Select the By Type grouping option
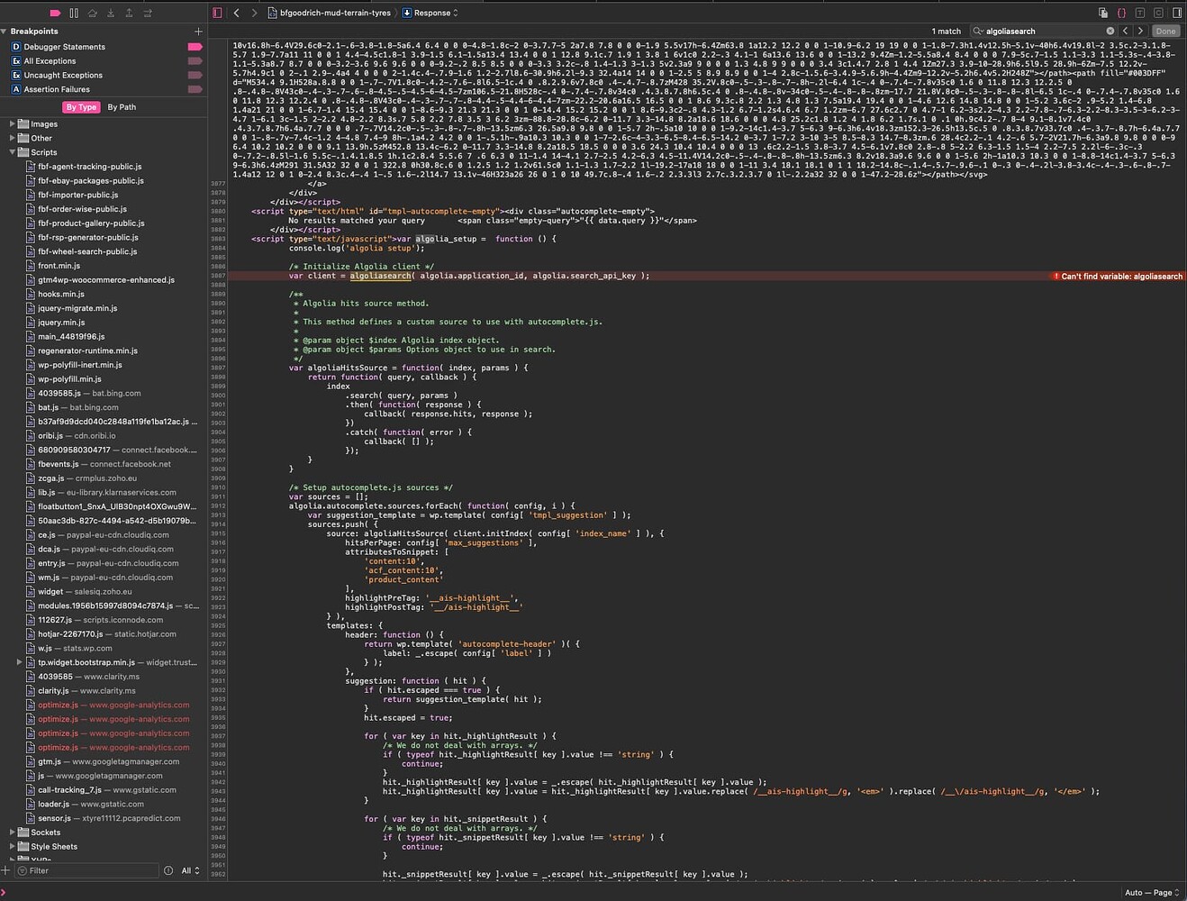 pos(81,107)
